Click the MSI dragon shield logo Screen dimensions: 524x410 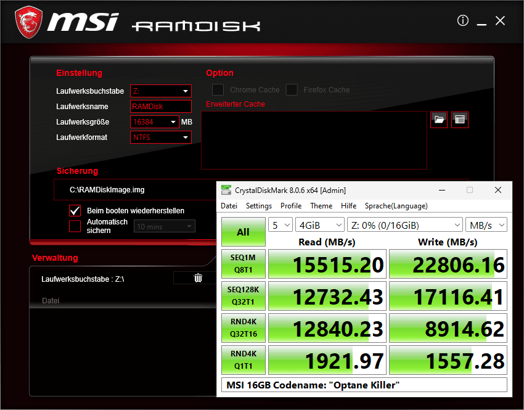(x=29, y=22)
